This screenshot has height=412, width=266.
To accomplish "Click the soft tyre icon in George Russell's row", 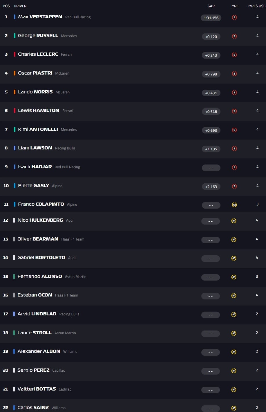I will coord(234,36).
